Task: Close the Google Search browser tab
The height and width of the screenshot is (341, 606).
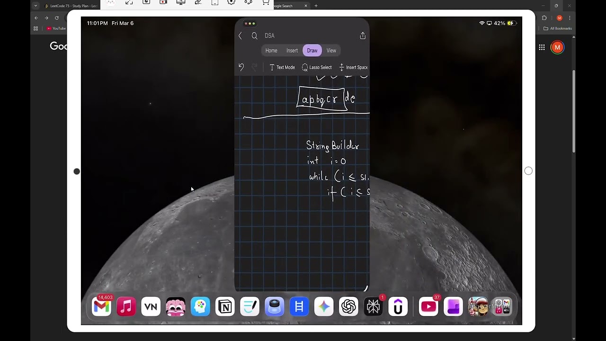Action: pyautogui.click(x=306, y=6)
